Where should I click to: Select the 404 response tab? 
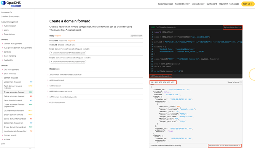tap(164, 82)
